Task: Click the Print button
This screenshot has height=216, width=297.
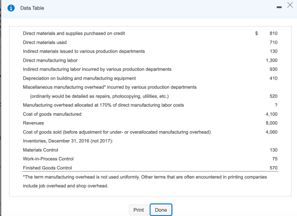Action: [x=138, y=210]
